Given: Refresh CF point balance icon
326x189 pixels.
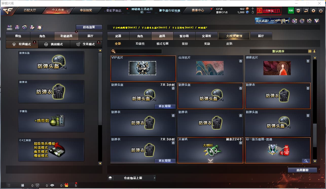Looking at the screenshot, I should [253, 12].
